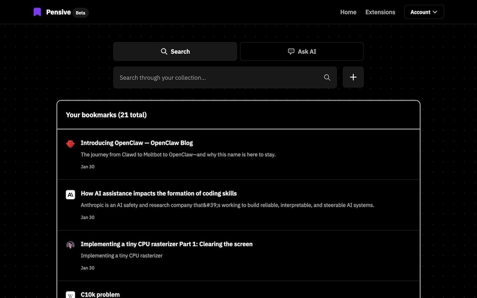Viewport: 477px width, 298px height.
Task: Go to the Home page
Action: tap(348, 12)
